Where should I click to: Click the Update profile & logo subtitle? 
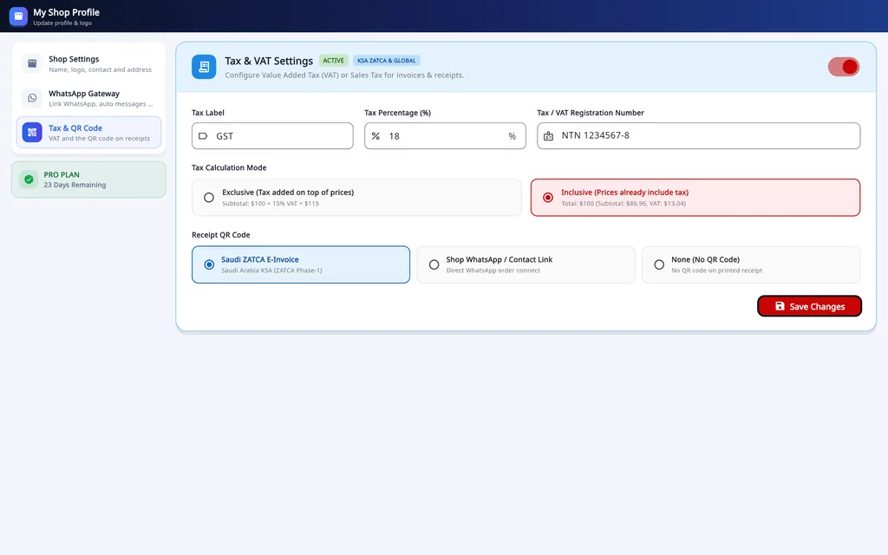[62, 23]
